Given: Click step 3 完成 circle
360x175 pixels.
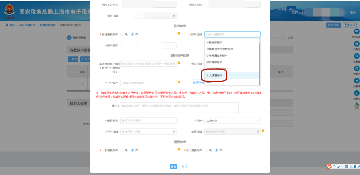Looking at the screenshot, I should pos(284,38).
